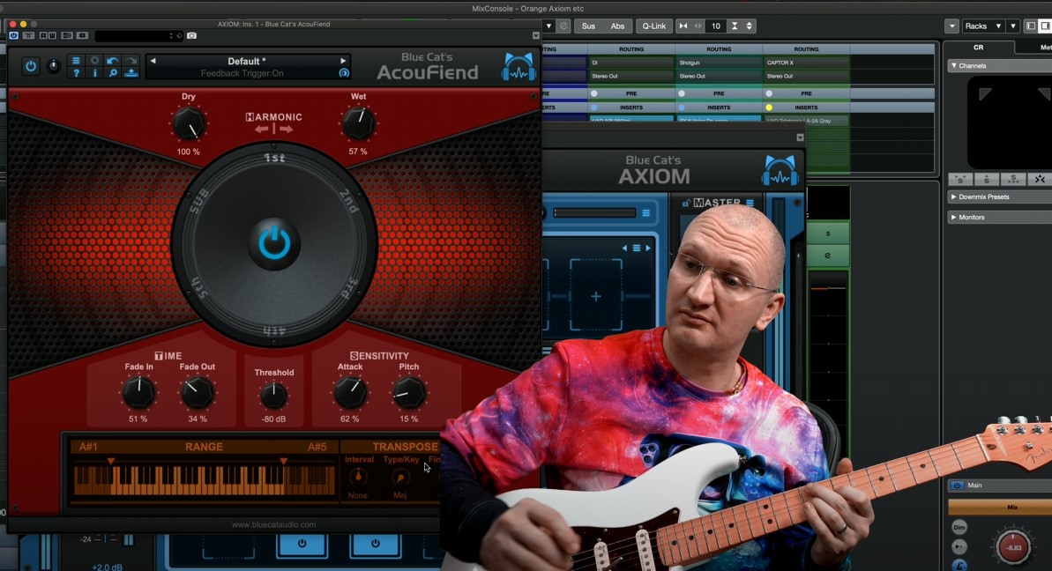The image size is (1052, 571).
Task: Click the Sensitivity Attack knob
Action: (x=350, y=393)
